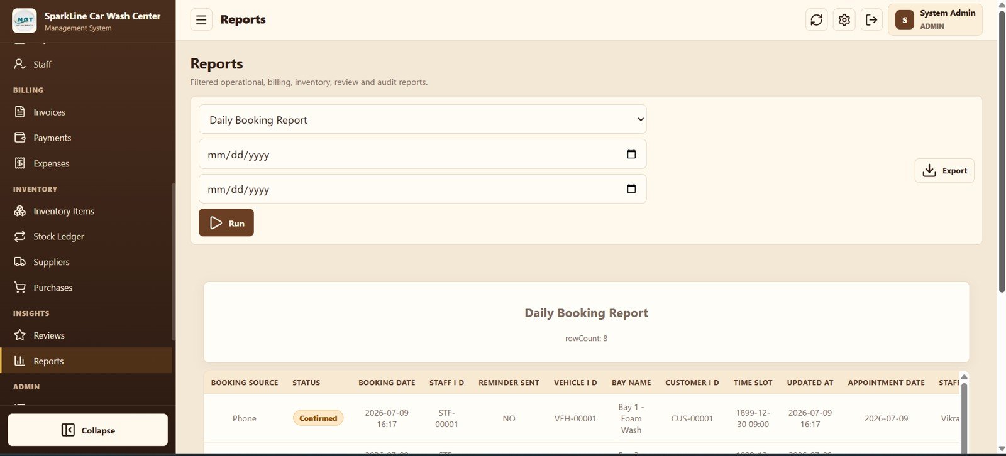Click the Phone booking source cell
Screen dimensions: 1006x456
[245, 418]
